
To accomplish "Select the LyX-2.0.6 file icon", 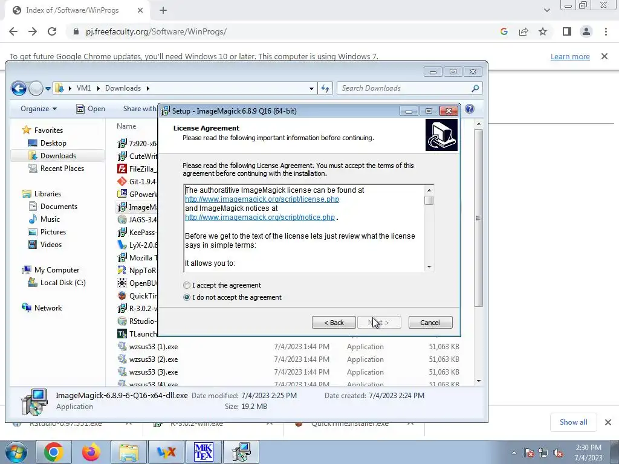I will pyautogui.click(x=122, y=245).
